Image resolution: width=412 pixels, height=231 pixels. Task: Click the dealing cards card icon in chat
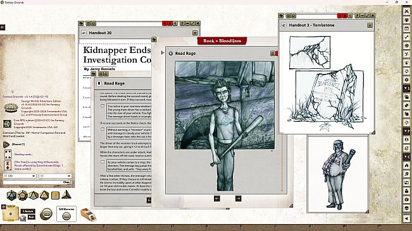8,155
